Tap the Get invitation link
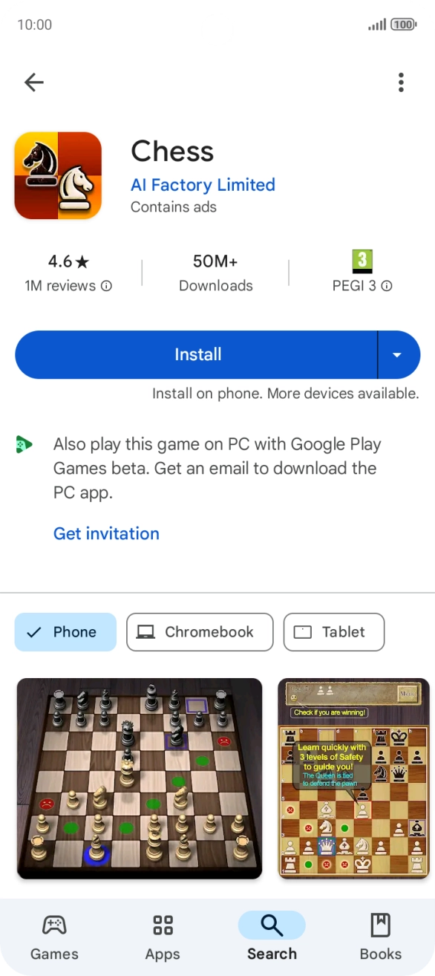 point(106,533)
